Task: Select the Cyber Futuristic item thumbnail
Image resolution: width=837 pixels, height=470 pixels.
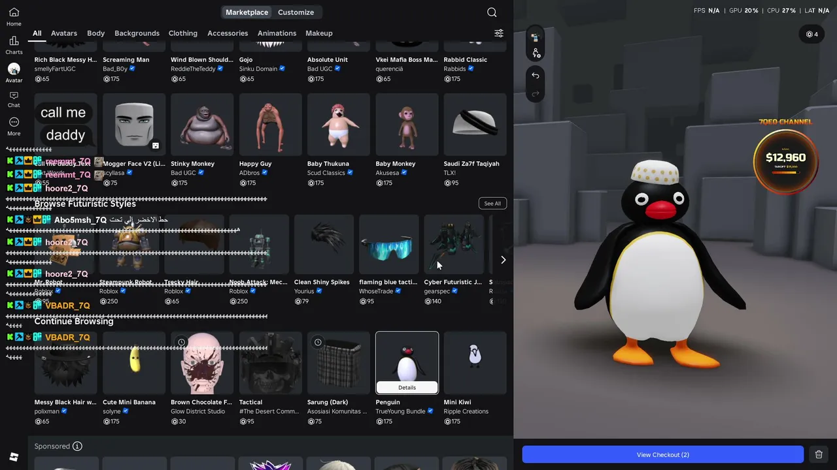Action: 454,245
